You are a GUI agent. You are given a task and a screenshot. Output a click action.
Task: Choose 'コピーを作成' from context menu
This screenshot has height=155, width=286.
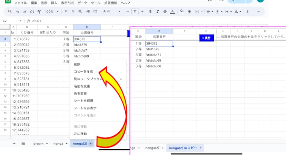click(83, 71)
